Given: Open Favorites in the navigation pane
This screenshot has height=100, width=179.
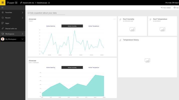Looking at the screenshot, I should pyautogui.click(x=13, y=12).
